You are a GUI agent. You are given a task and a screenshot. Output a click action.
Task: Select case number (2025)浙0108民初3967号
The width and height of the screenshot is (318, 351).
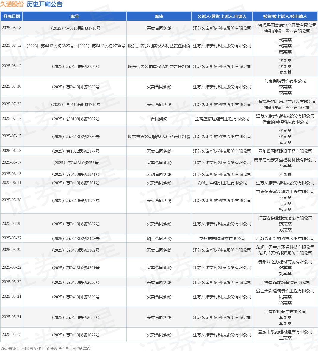[76, 119]
